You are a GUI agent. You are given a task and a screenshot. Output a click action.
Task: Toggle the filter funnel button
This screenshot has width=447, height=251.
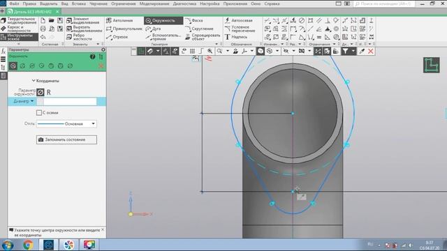coord(345,51)
